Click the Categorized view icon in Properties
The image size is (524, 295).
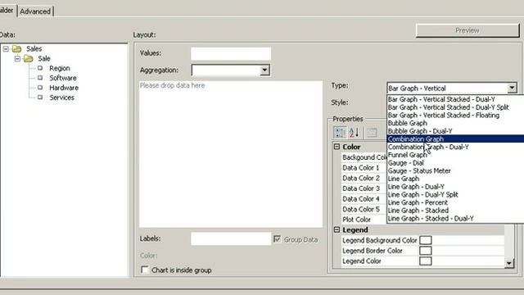(x=340, y=133)
